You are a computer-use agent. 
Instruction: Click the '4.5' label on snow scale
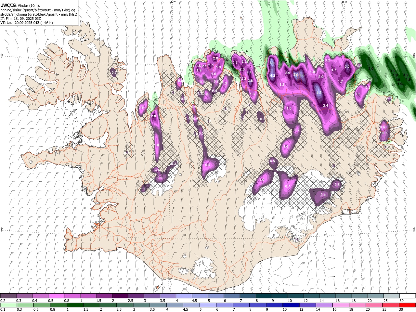194,301
